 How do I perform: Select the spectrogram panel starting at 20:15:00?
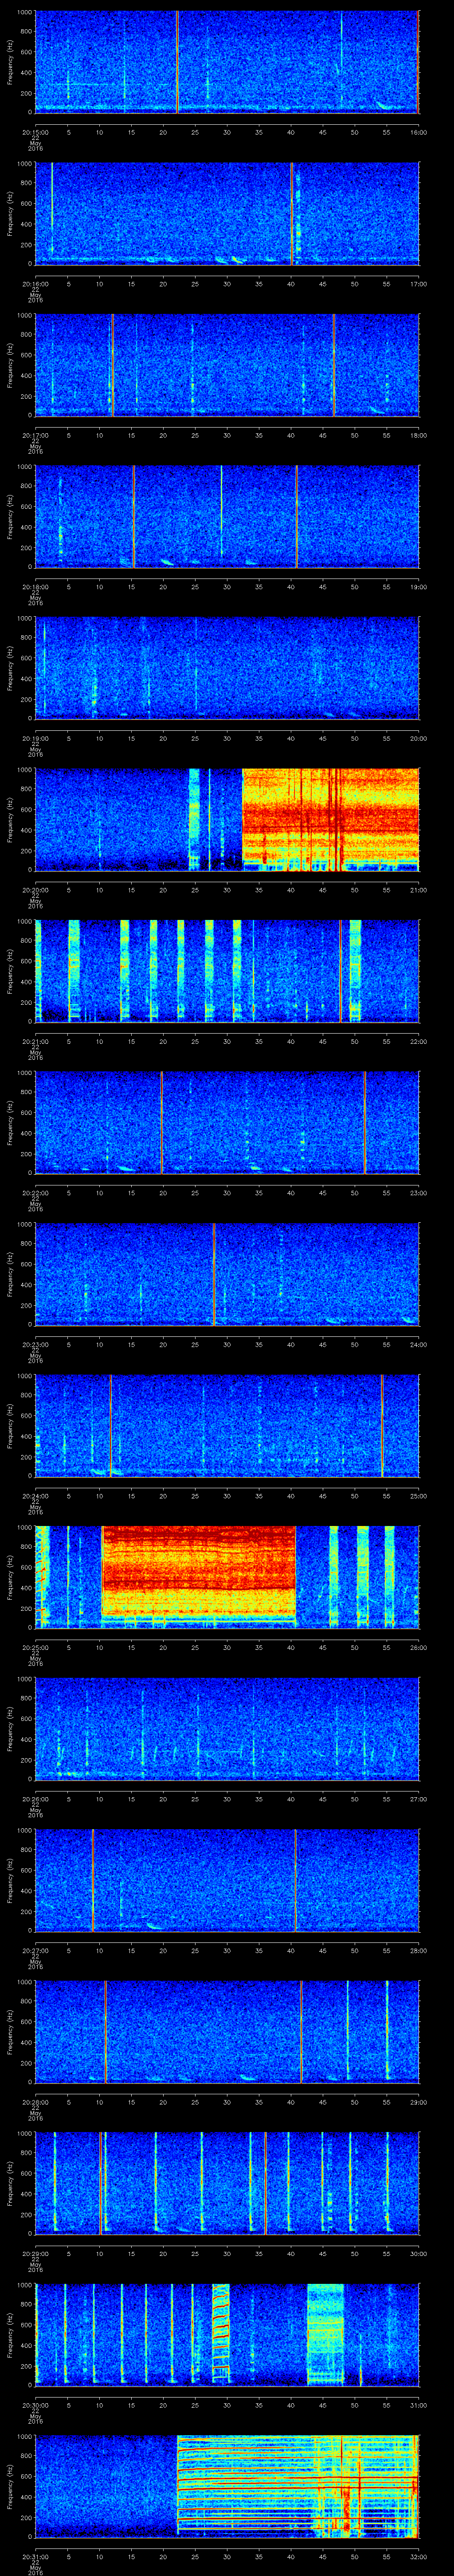(227, 62)
